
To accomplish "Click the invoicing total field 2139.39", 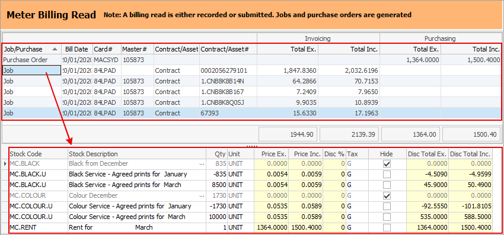I will [349, 134].
